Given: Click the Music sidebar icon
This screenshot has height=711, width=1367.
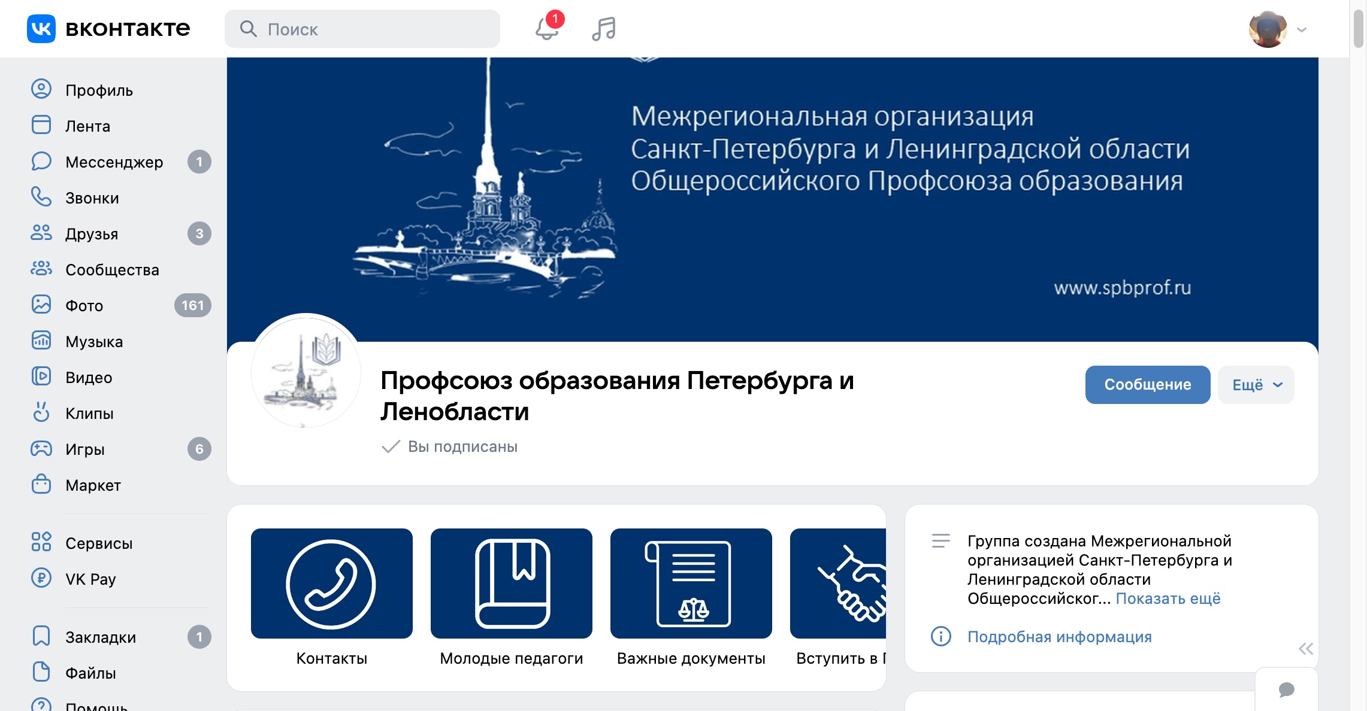Looking at the screenshot, I should click(x=41, y=341).
